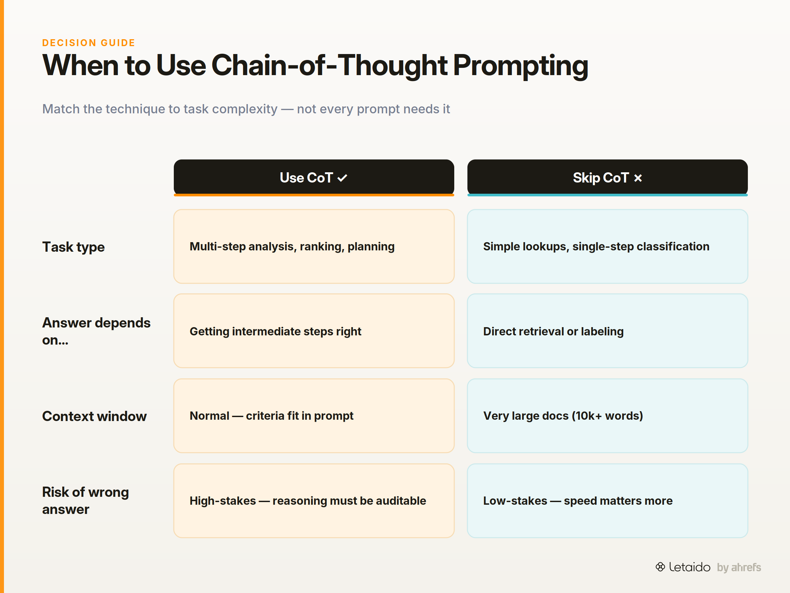This screenshot has height=593, width=790.
Task: Click the Normal — criteria fit in prompt card
Action: tap(314, 416)
